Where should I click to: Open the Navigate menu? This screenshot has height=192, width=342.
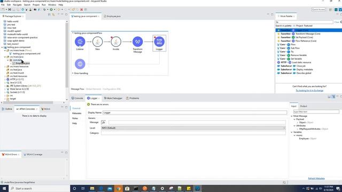coord(17,5)
